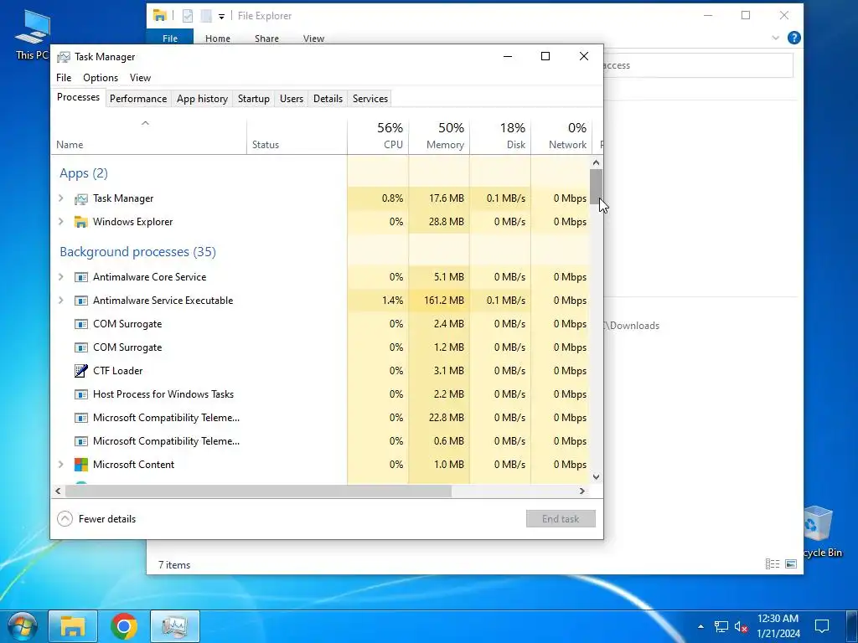The image size is (858, 643).
Task: Click the Background processes (35) group heading
Action: click(x=138, y=252)
